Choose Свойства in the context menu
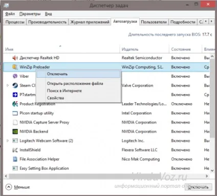The image size is (217, 196). pos(78,98)
